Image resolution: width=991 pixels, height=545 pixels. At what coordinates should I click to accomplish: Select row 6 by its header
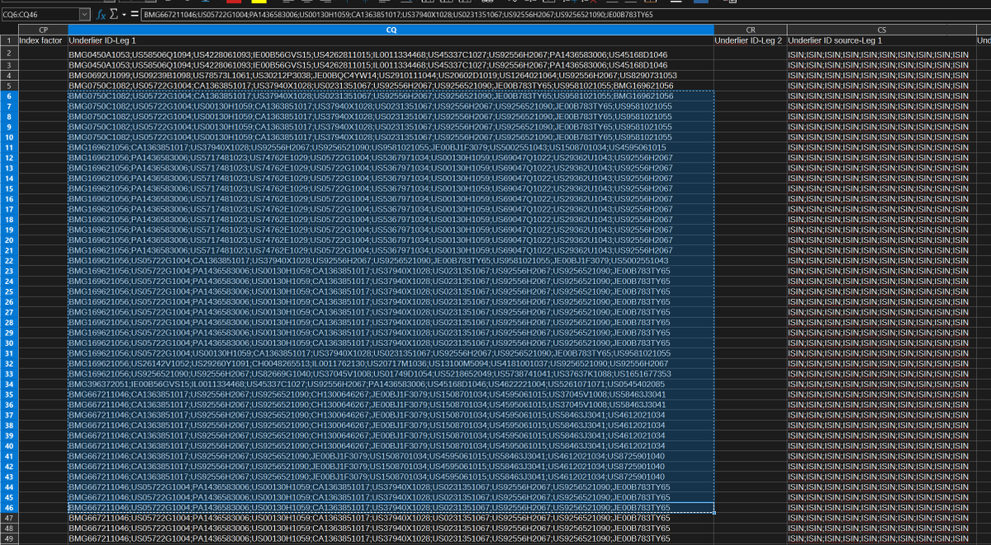click(8, 96)
